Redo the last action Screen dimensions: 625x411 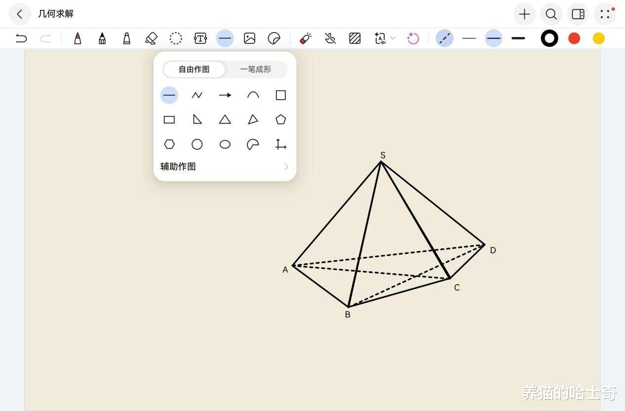point(45,39)
